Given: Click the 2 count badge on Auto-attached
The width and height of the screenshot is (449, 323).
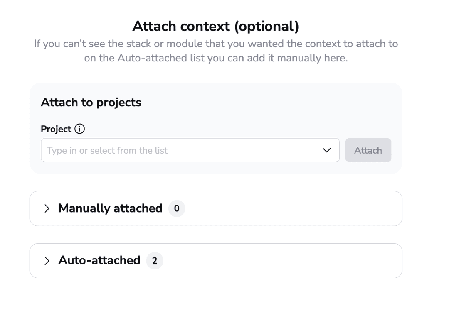Looking at the screenshot, I should coord(155,261).
